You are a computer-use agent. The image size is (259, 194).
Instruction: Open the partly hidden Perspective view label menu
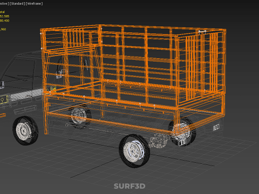click(x=4, y=4)
